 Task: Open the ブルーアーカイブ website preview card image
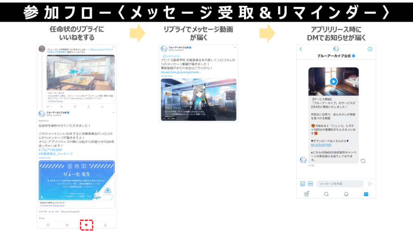(x=81, y=72)
